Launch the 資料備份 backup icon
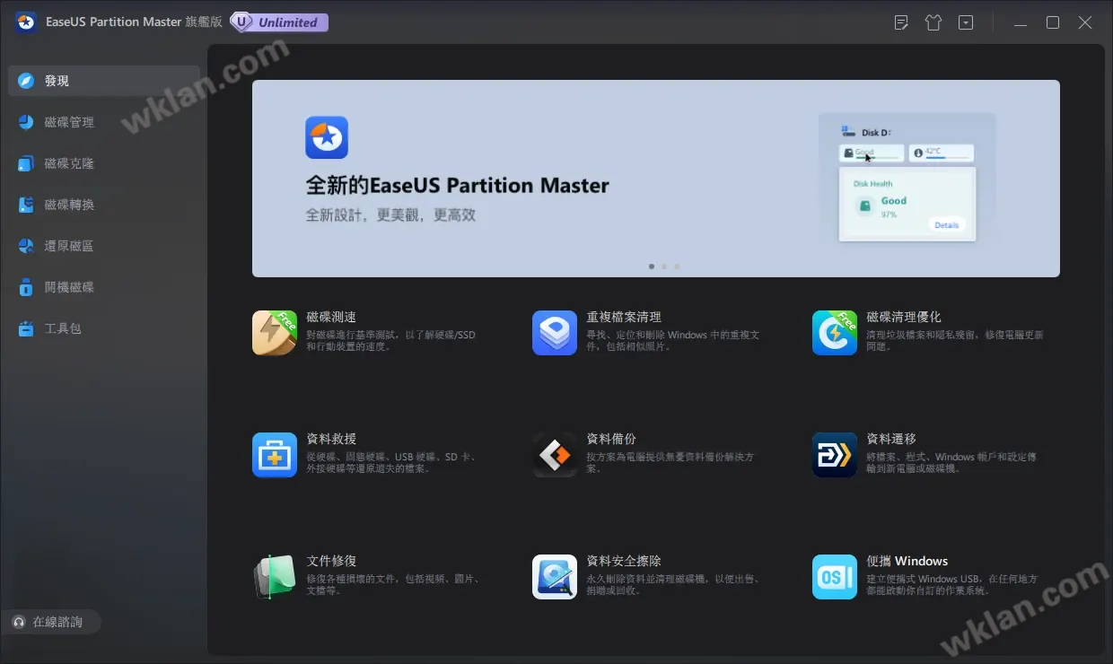Image resolution: width=1113 pixels, height=664 pixels. click(555, 455)
